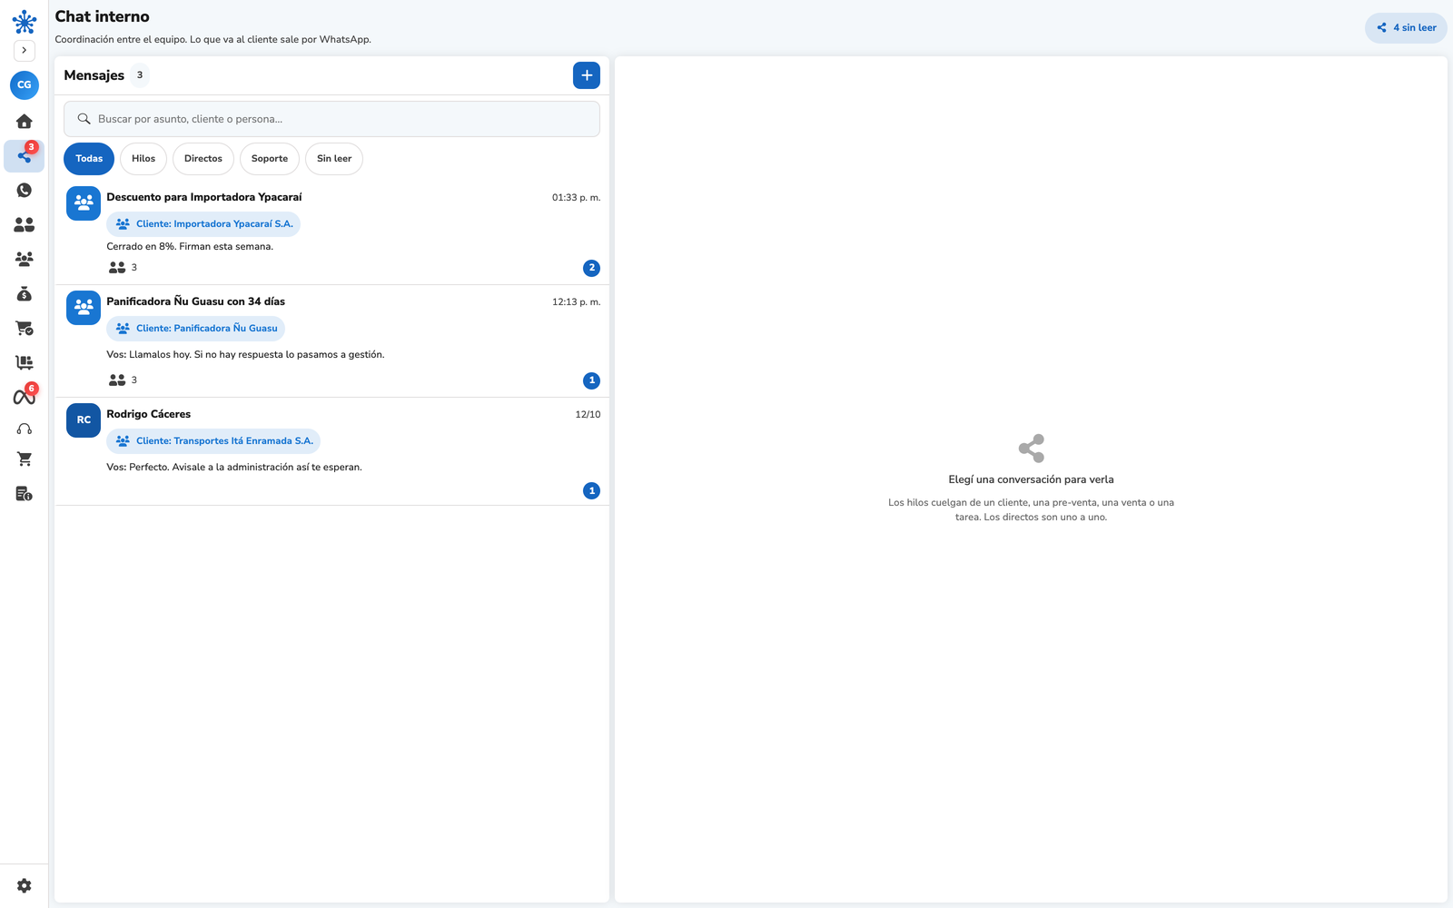Click the RC avatar of Rodrigo Cáceres
This screenshot has height=908, width=1453.
pos(84,420)
